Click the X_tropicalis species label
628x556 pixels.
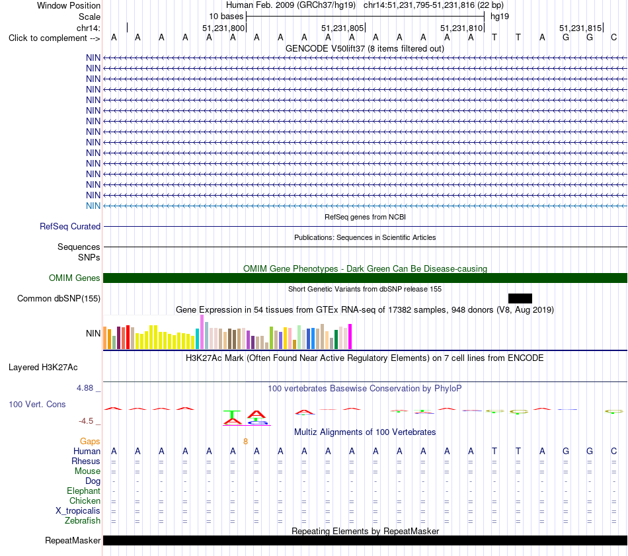pos(78,511)
